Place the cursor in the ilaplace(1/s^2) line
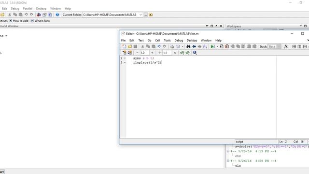 pos(147,62)
